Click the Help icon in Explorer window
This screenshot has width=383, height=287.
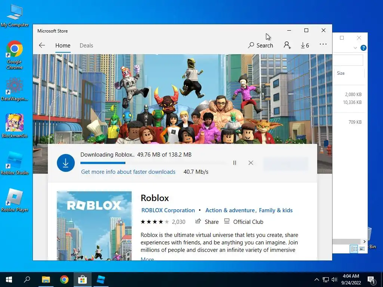click(363, 48)
